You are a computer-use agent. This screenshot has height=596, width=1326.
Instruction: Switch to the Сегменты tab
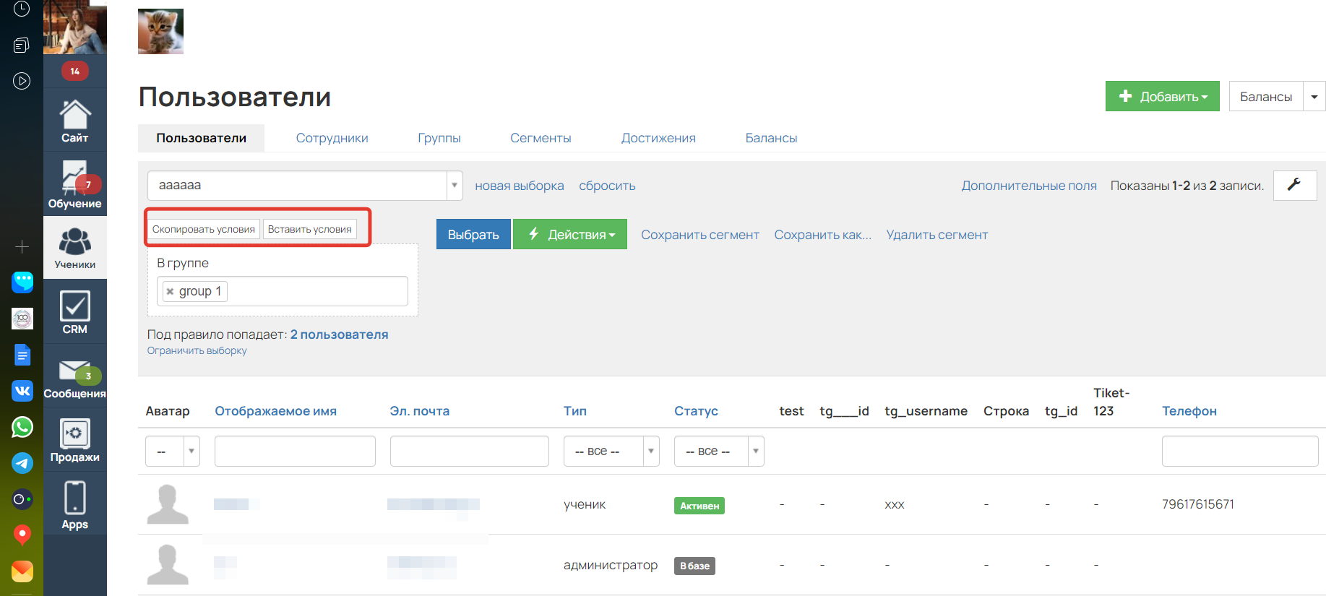coord(541,138)
